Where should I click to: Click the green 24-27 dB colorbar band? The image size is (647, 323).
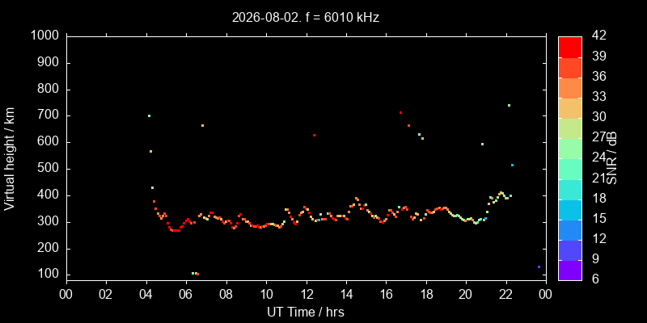tap(570, 149)
